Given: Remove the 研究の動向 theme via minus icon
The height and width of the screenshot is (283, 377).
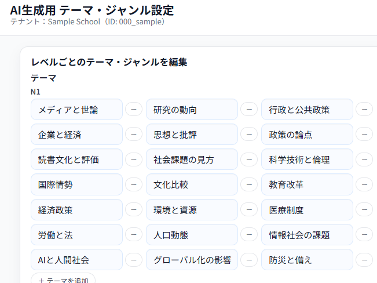Looking at the screenshot, I should coord(249,109).
